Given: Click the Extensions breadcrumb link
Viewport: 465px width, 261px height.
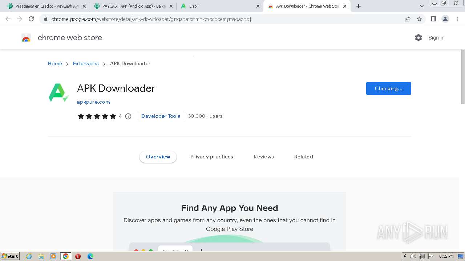Looking at the screenshot, I should (86, 63).
